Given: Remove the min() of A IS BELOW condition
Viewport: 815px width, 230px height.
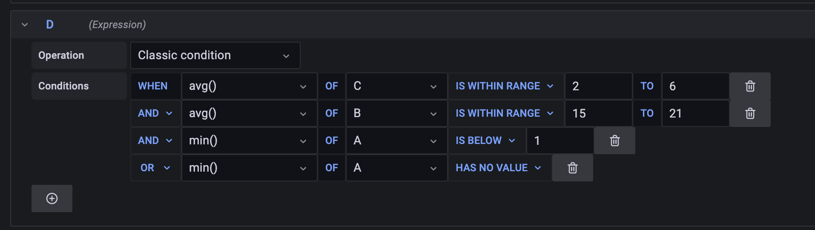Looking at the screenshot, I should [x=614, y=141].
